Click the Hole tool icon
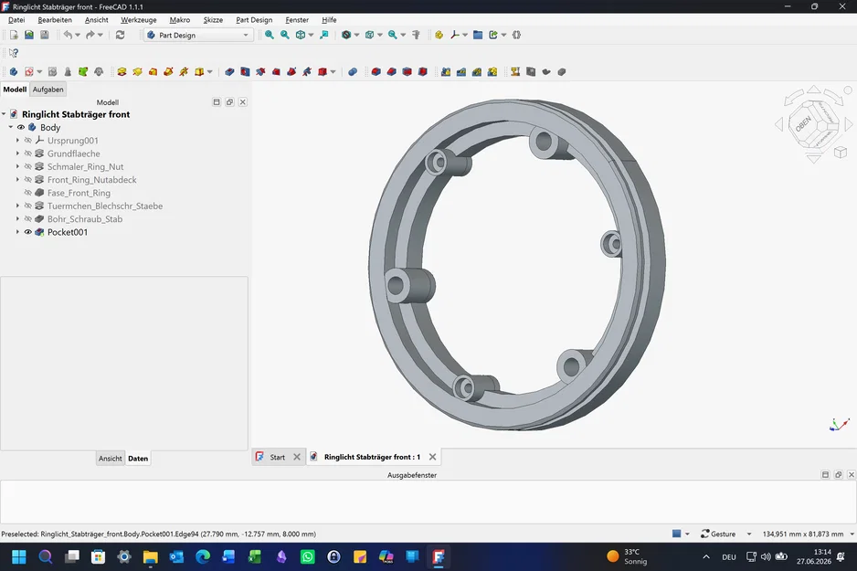Image resolution: width=857 pixels, height=571 pixels. coord(245,71)
